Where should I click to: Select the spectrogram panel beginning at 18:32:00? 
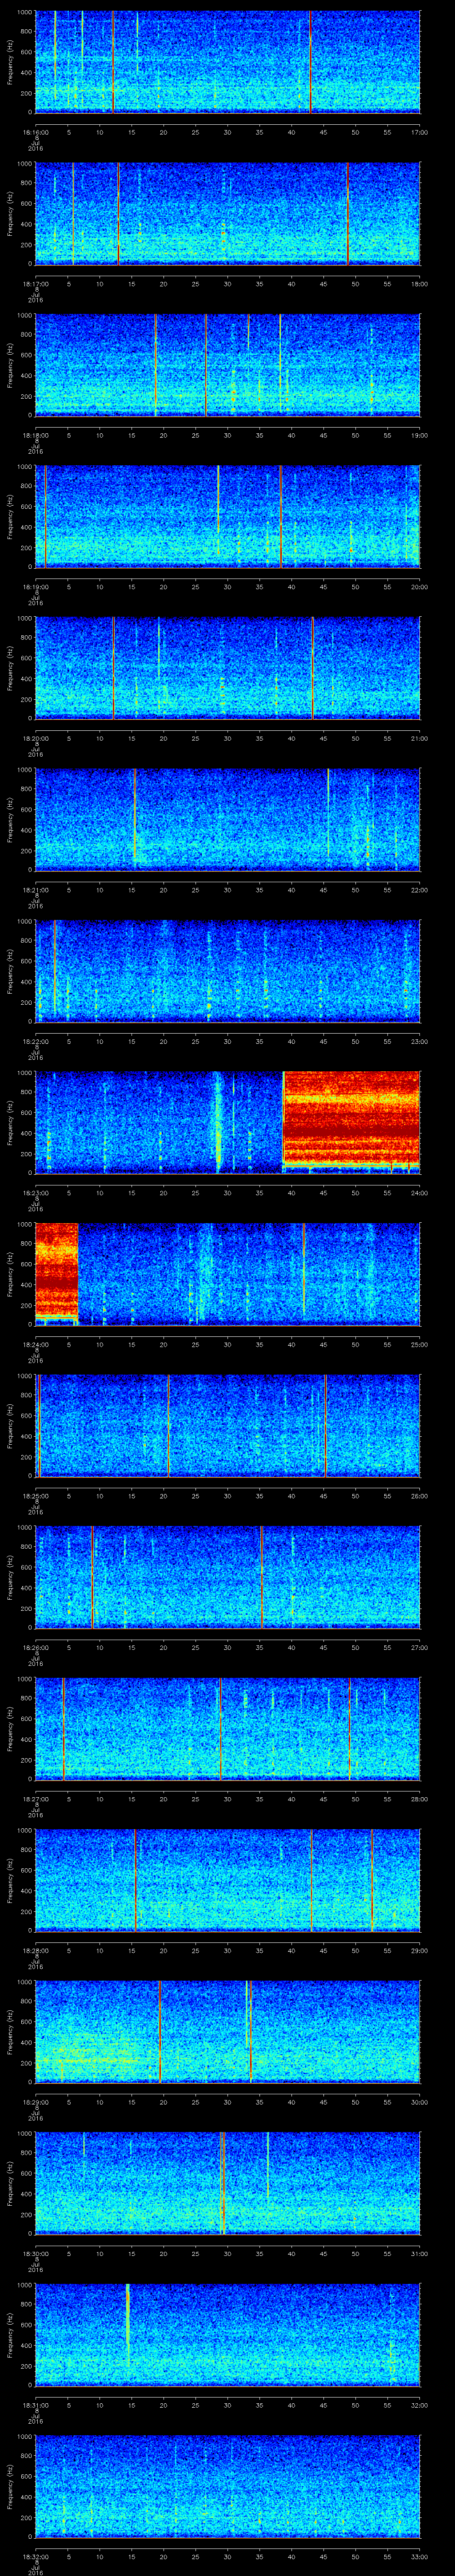227,2486
